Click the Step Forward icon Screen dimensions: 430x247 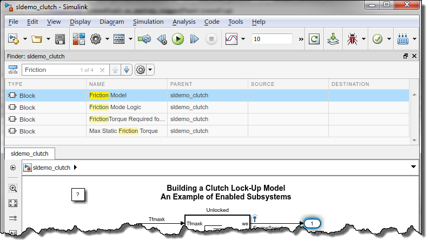(x=195, y=39)
